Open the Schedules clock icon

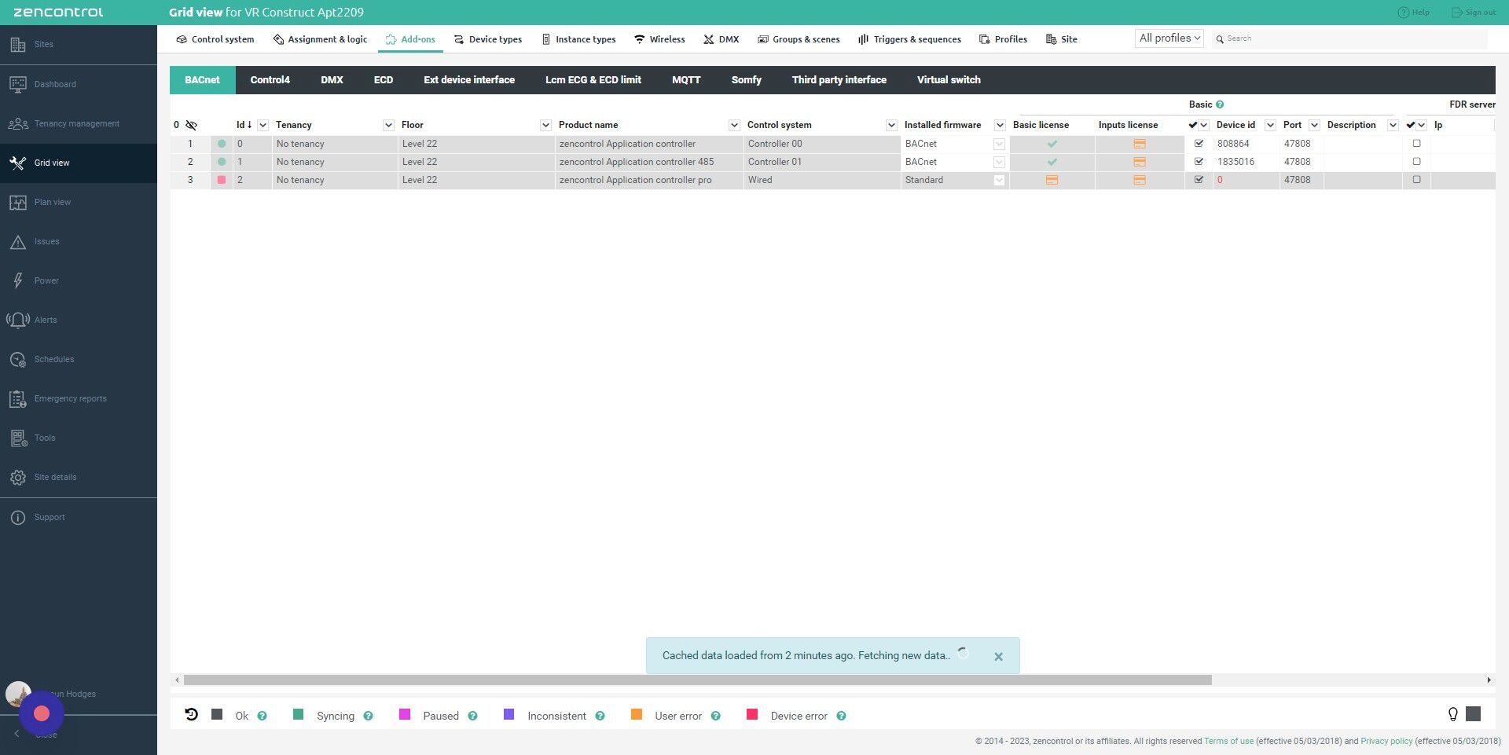(17, 359)
